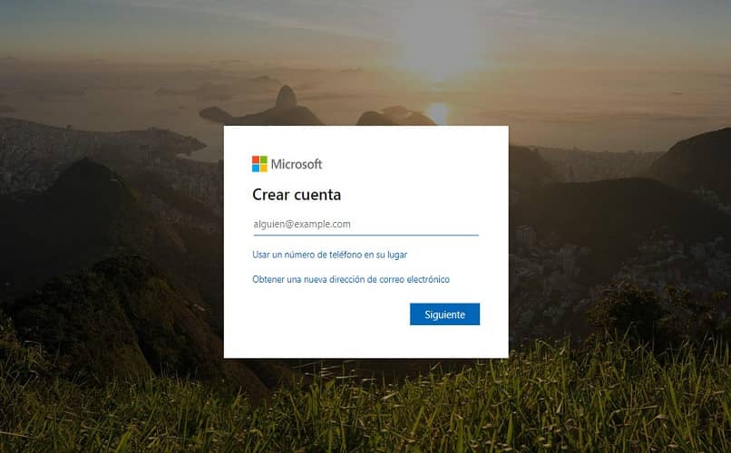Screen dimensions: 731x453
Task: Click the Crear cuenta heading
Action: (297, 195)
